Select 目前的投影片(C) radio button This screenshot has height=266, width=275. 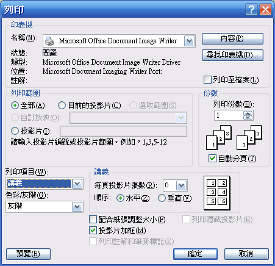point(62,106)
